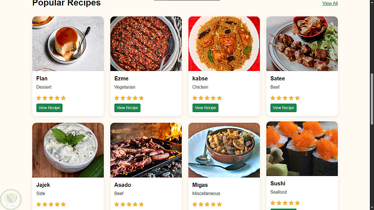Screen dimensions: 374x210
Task: Click the star rating under Ezme
Action: (x=129, y=98)
